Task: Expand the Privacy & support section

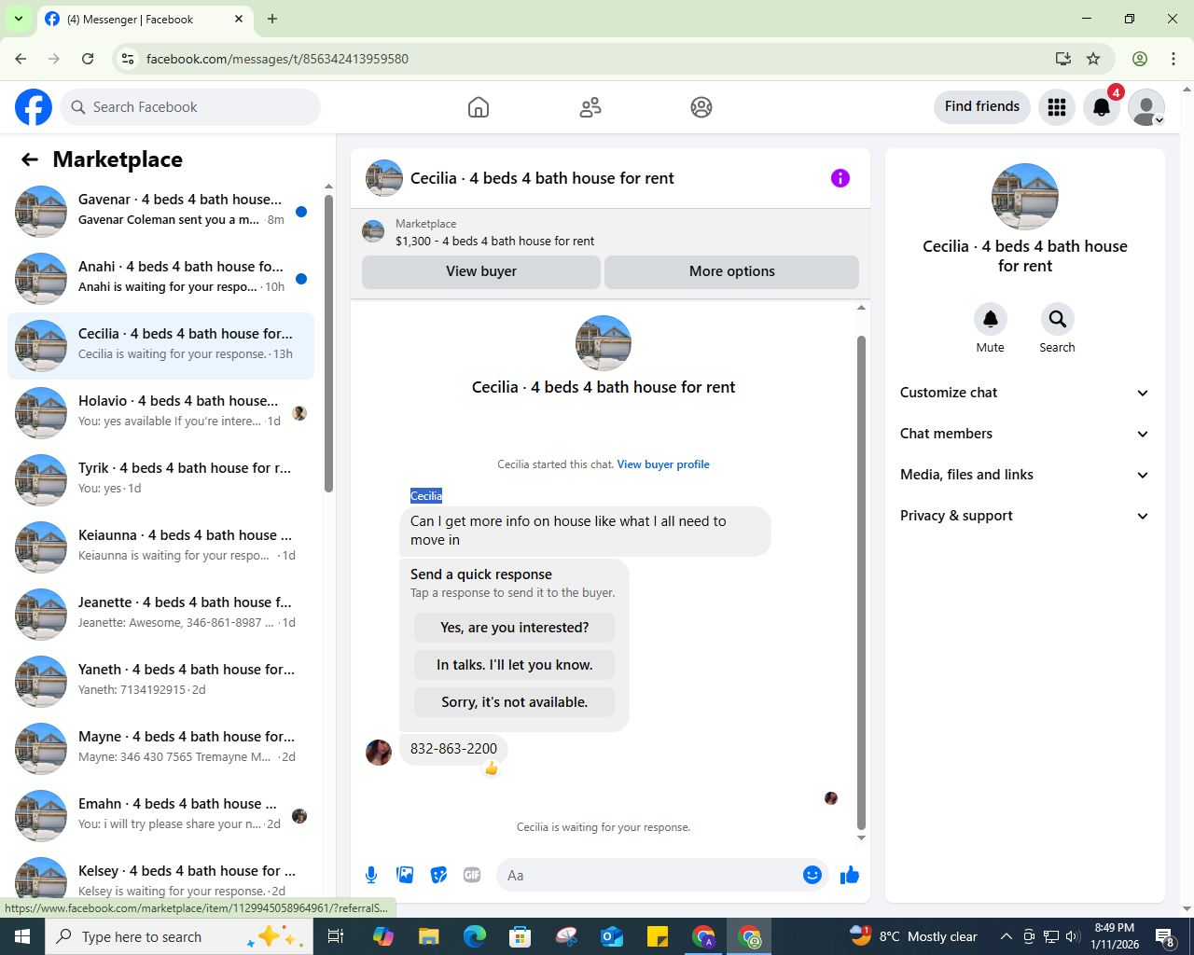Action: pos(1025,516)
